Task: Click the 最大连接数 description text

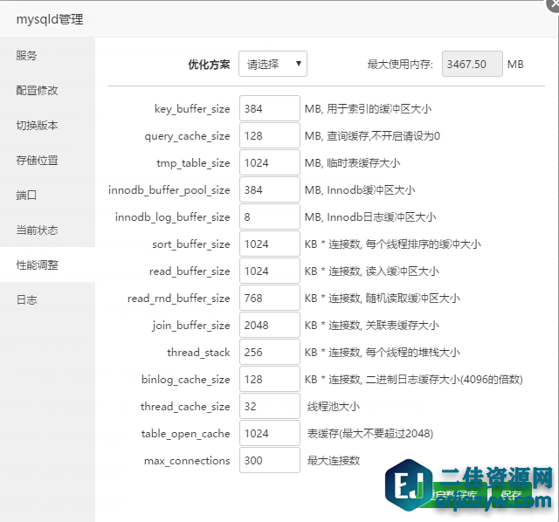Action: [x=334, y=461]
